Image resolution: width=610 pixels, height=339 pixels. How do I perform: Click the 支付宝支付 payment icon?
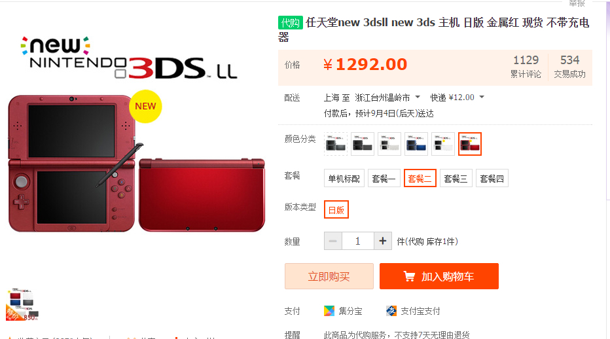coord(391,311)
